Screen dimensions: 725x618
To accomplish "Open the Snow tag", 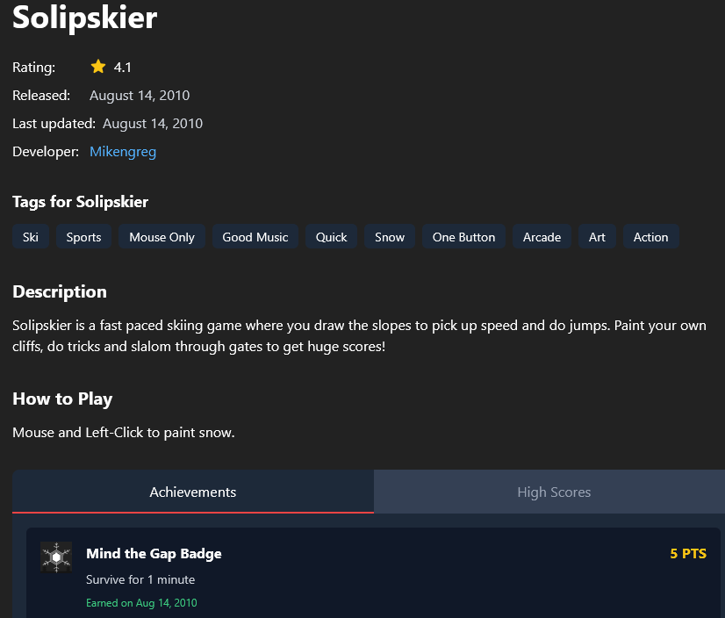I will (390, 237).
